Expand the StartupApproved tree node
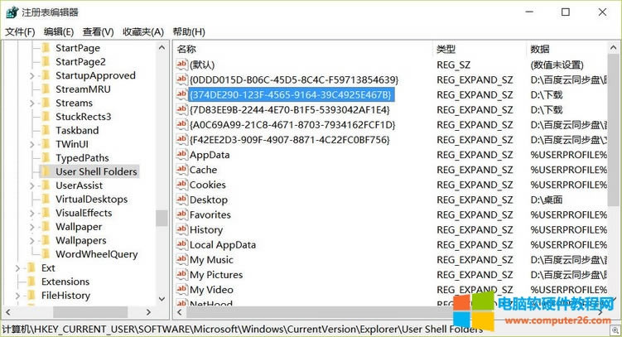 point(32,75)
